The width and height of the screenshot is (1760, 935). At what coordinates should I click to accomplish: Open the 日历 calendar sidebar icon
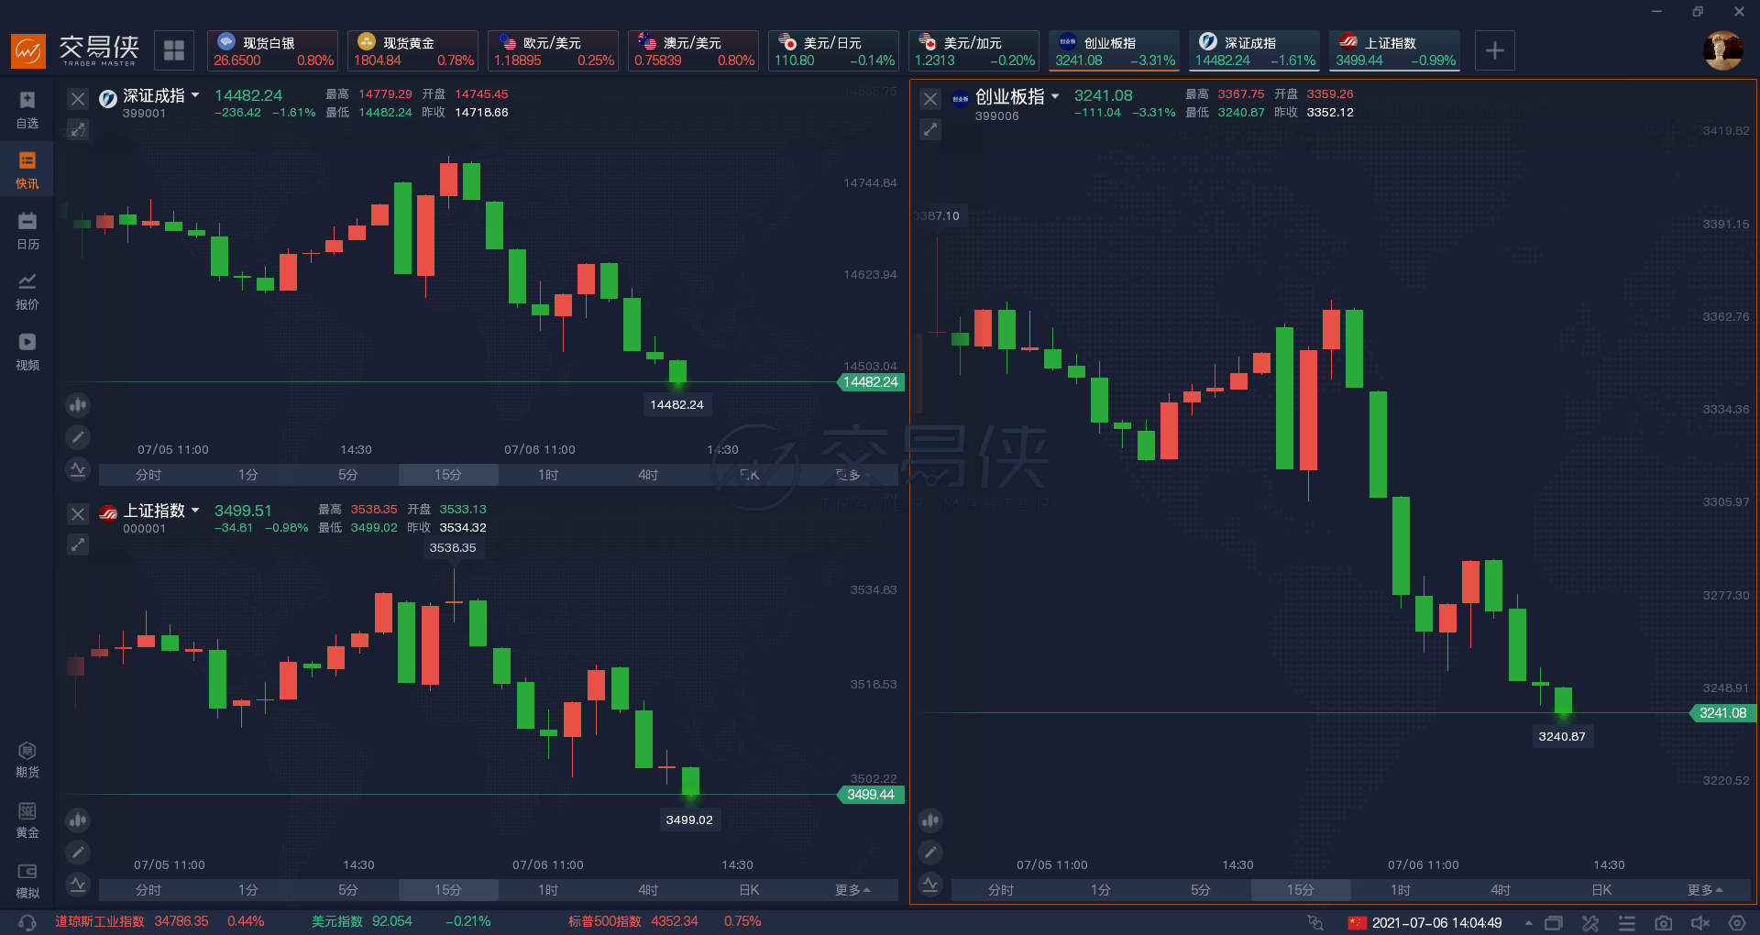27,231
